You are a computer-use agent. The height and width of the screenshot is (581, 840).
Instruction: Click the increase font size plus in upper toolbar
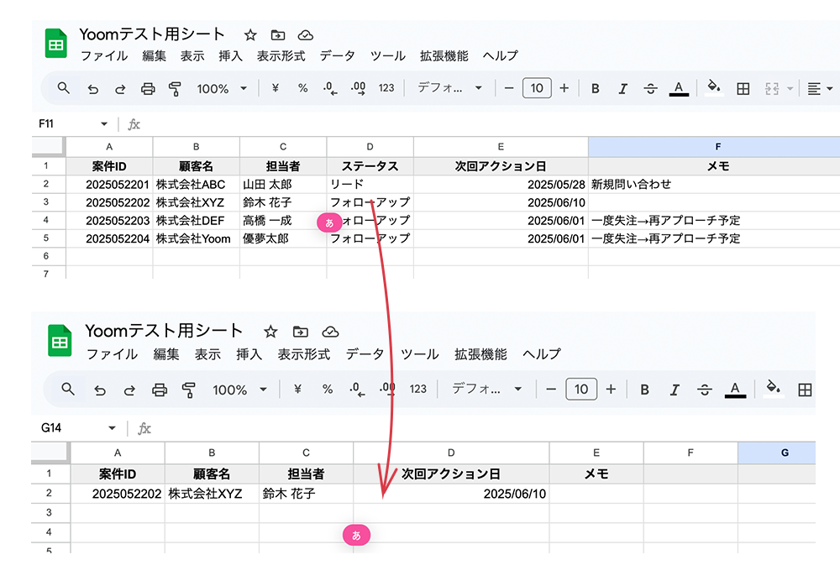tap(564, 88)
